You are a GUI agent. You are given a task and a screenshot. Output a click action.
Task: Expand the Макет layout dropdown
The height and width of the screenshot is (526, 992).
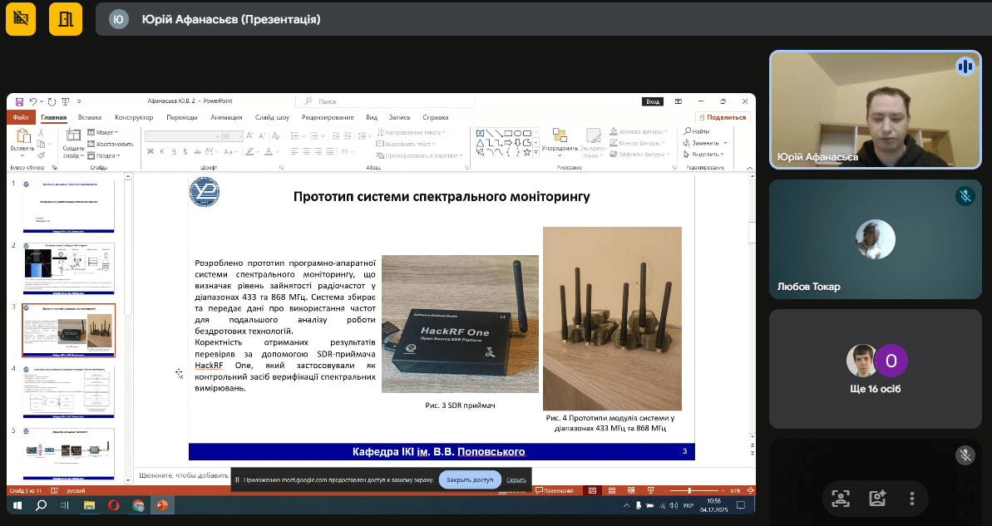106,132
